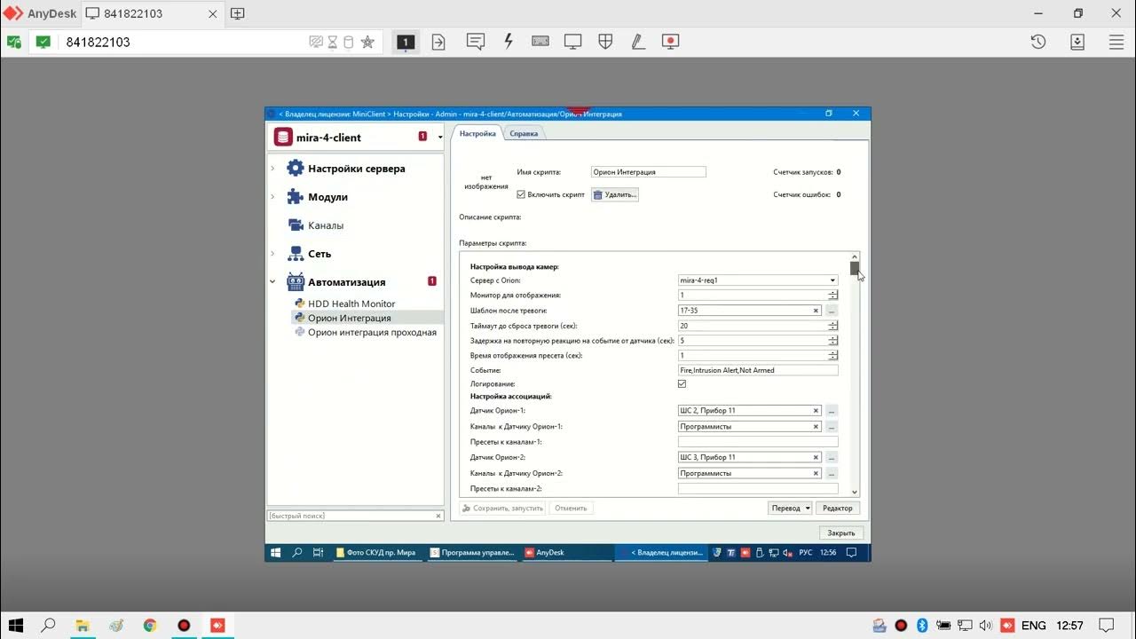Activate AnyDesk whiteboard pen icon

tap(637, 42)
